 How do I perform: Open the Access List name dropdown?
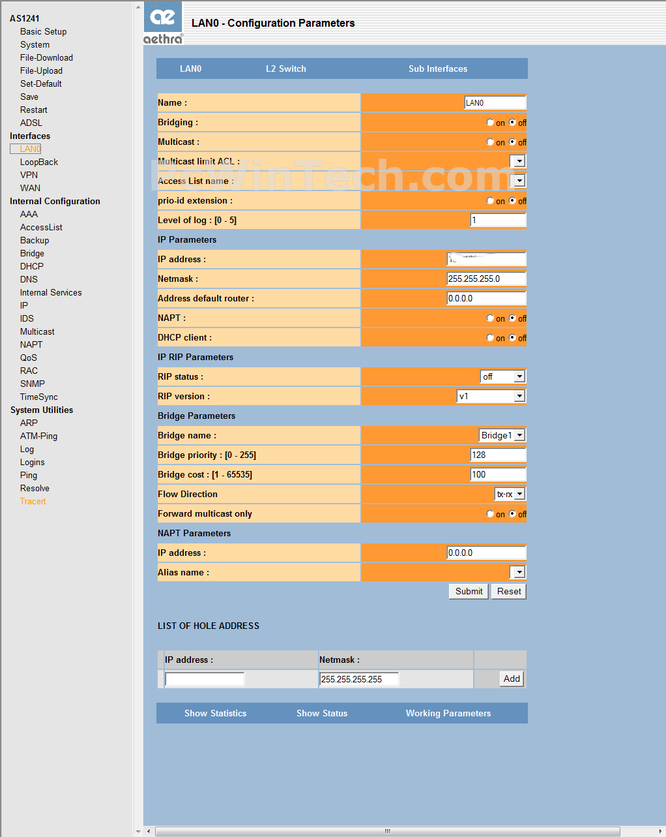coord(517,181)
